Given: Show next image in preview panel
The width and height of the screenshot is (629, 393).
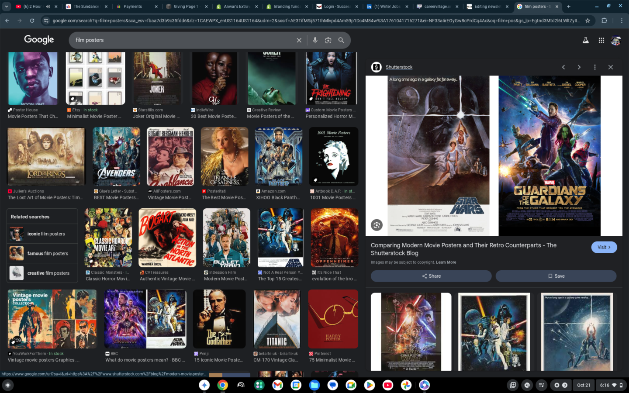Looking at the screenshot, I should tap(579, 67).
